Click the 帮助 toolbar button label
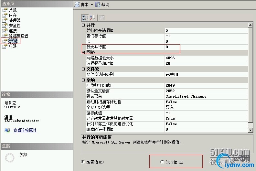The image size is (256, 171). [105, 5]
